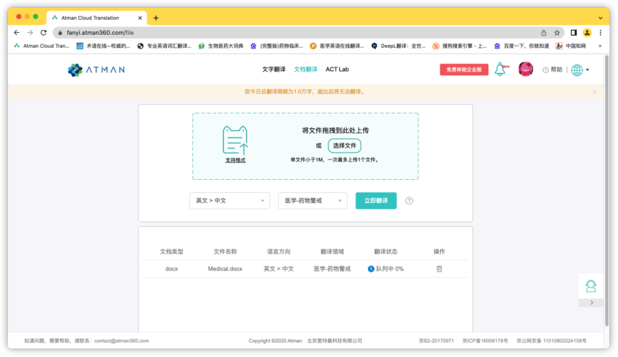The height and width of the screenshot is (357, 618).
Task: Click the 京ICP备16008178号 footer link
Action: pyautogui.click(x=485, y=341)
